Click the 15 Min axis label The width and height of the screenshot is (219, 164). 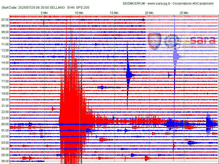[114, 13]
